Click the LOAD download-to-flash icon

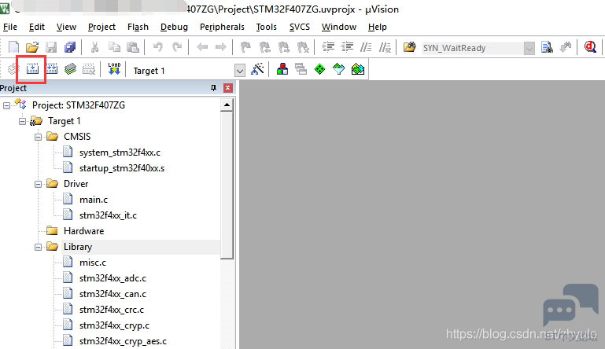[x=114, y=69]
